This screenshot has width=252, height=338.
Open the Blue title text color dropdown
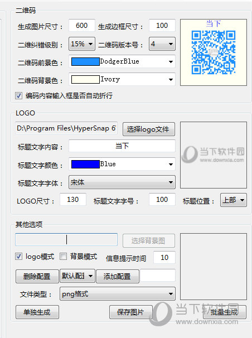122,164
